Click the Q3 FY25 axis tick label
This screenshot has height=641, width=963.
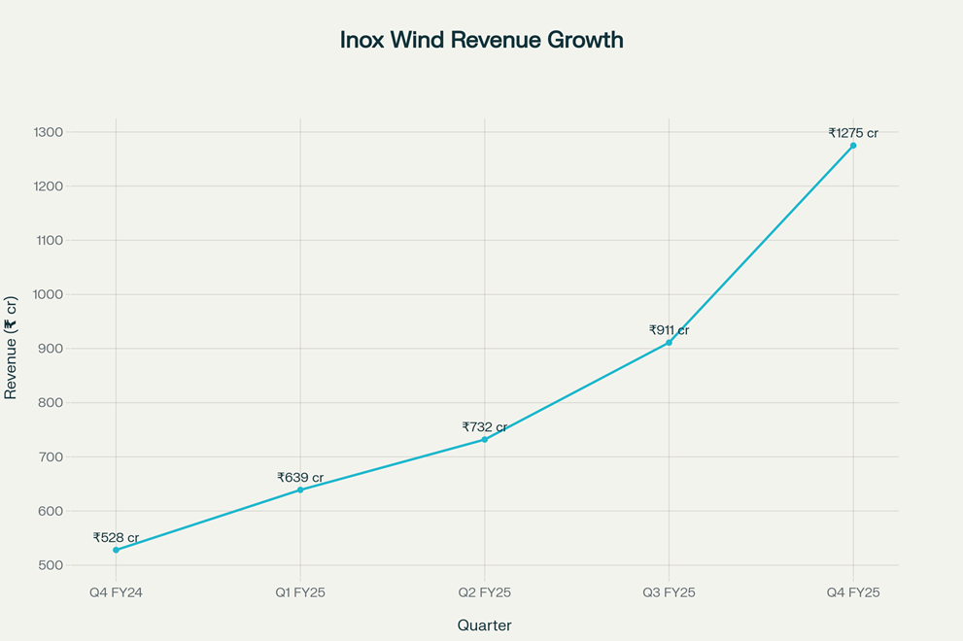[x=669, y=592]
